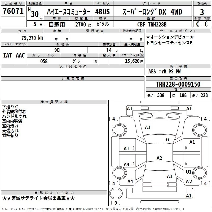
Task: Select fuel type ガソリン
Action: [x=103, y=24]
